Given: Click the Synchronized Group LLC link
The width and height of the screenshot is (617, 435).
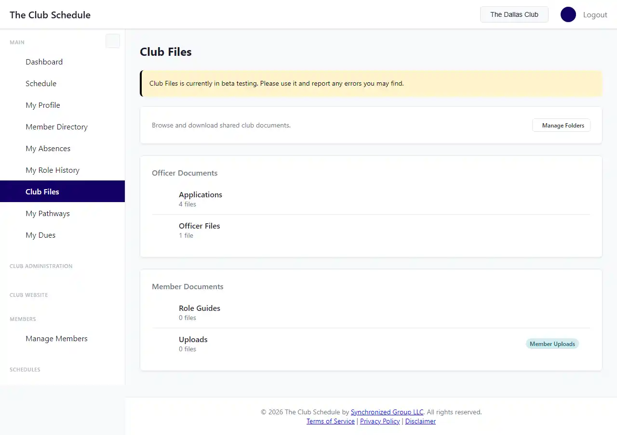Looking at the screenshot, I should 387,412.
